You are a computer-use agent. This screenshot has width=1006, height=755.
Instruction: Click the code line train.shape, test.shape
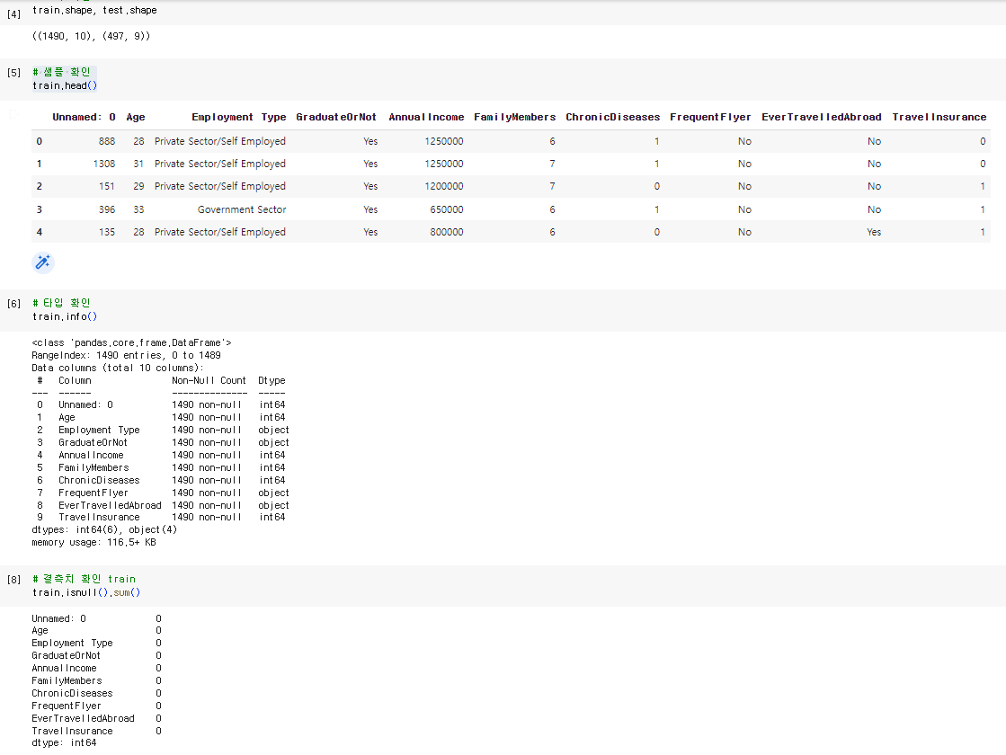94,10
